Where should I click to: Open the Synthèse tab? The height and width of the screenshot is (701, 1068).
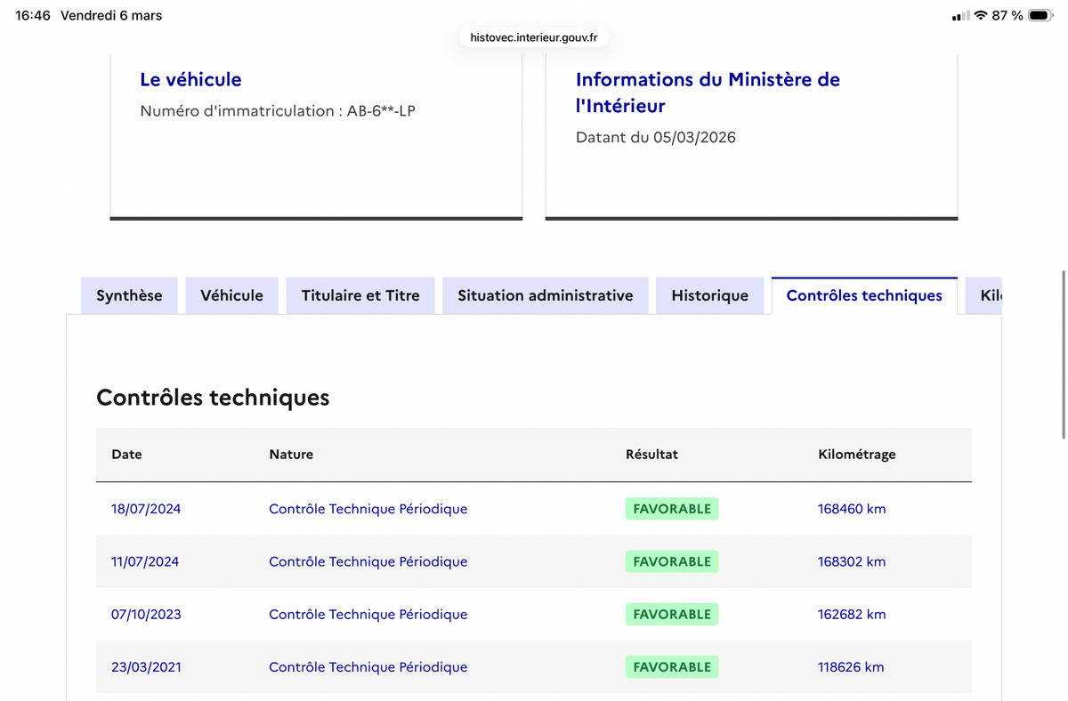[129, 295]
